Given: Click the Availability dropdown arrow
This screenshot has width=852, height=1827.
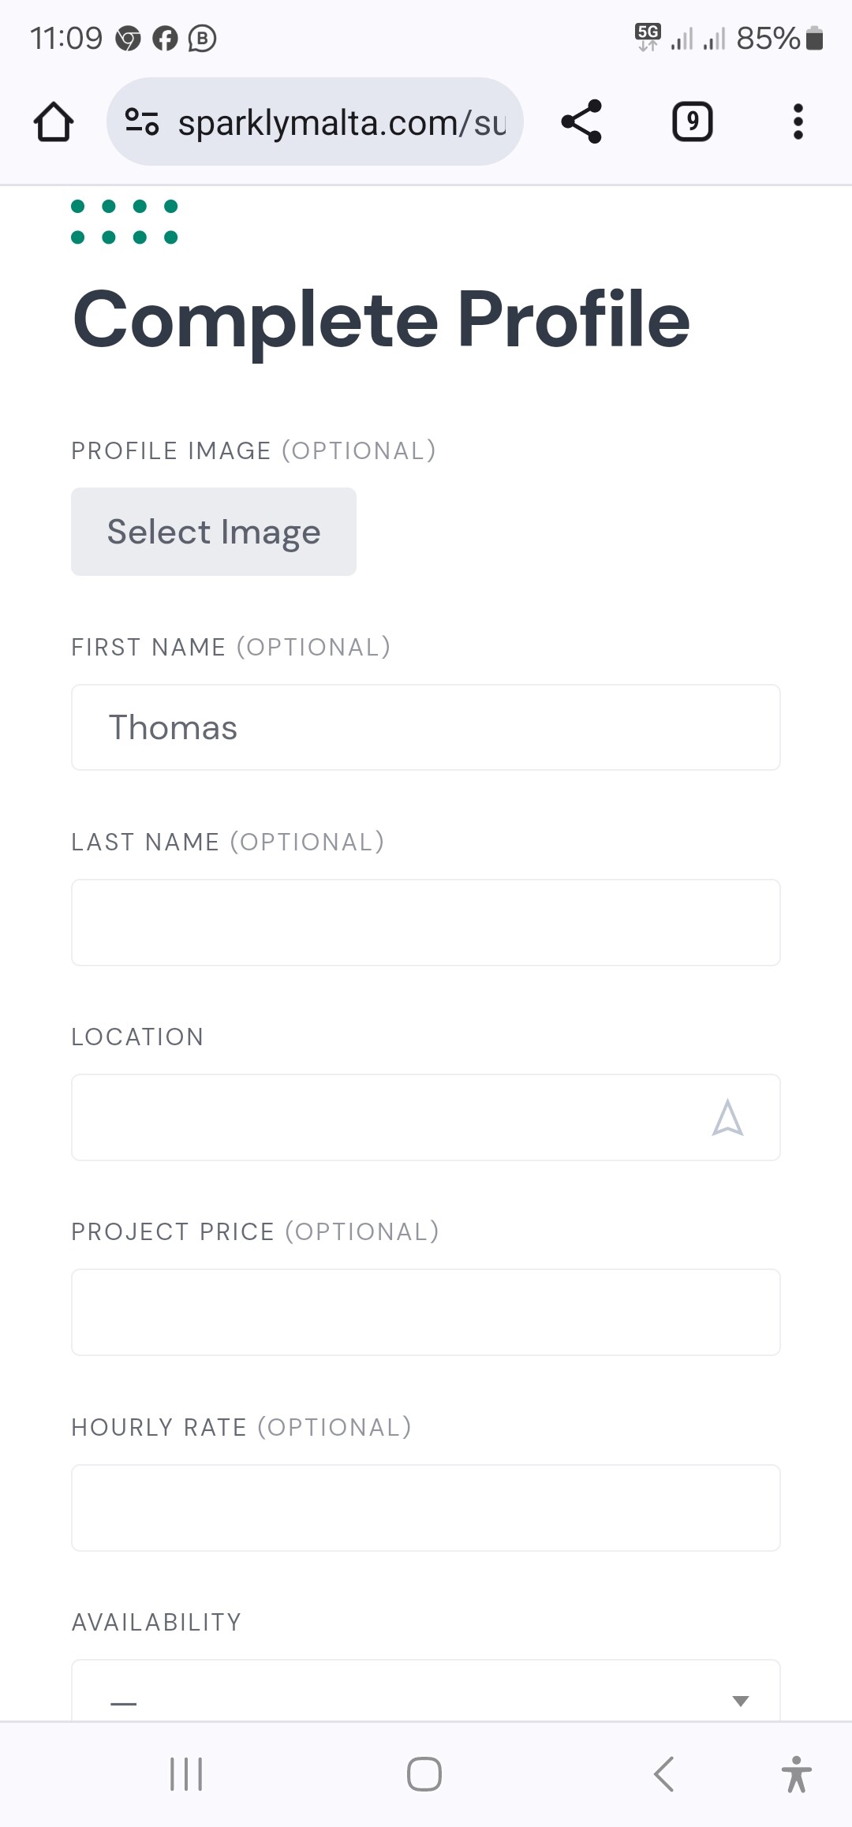Looking at the screenshot, I should click(740, 1701).
